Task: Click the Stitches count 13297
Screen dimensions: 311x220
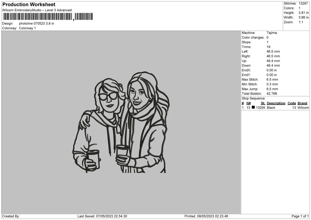Action: point(303,3)
